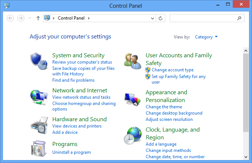Open the Appearance and Personalization monitor icon
Image resolution: width=252 pixels, height=163 pixels.
pyautogui.click(x=132, y=99)
